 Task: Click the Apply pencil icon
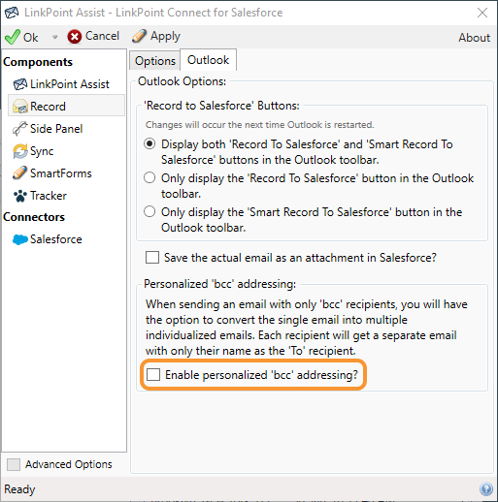[139, 36]
